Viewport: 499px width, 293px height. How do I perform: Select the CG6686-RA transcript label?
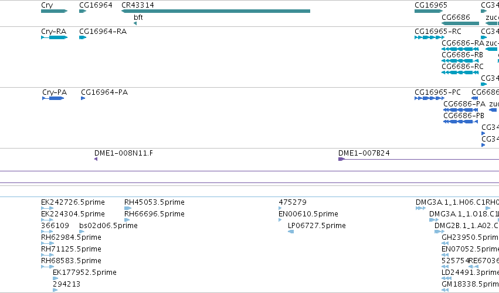pos(463,43)
